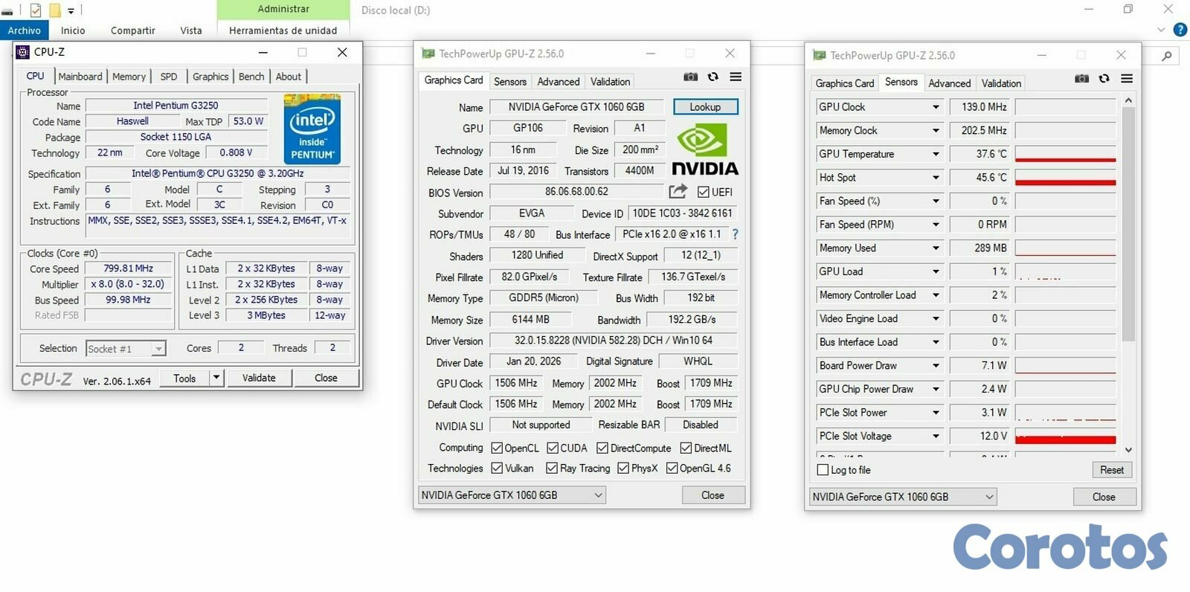Switch to the Mainboard tab in CPU-Z
1190x592 pixels.
pyautogui.click(x=80, y=77)
